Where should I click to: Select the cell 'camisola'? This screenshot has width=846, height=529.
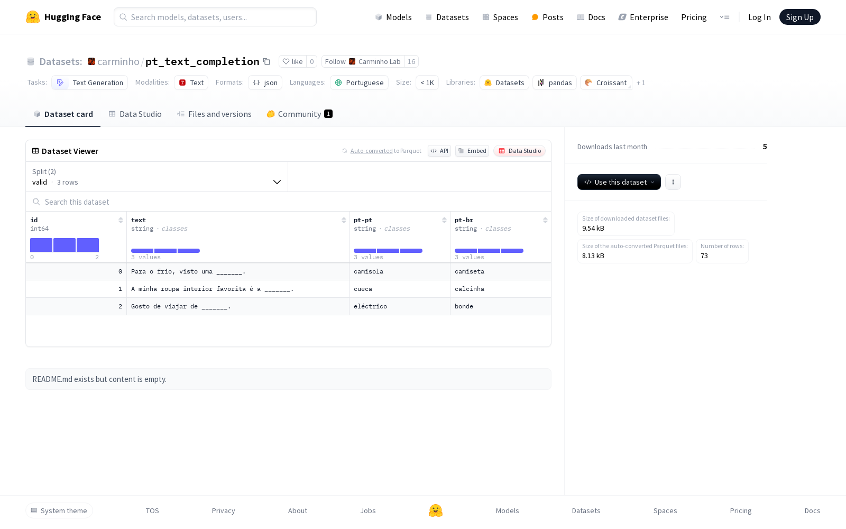[x=400, y=271]
